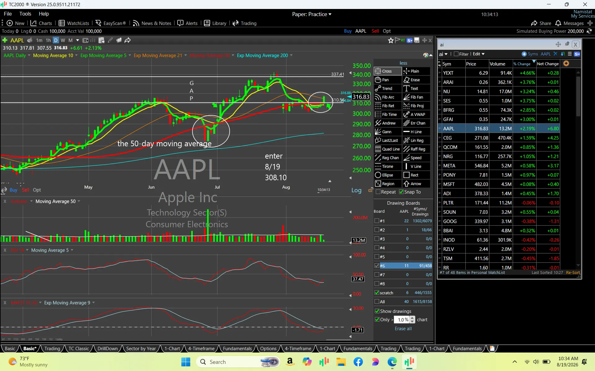Screen dimensions: 595x371
Task: Expand the Exp Moving Average 5 dropdown
Action: point(130,55)
